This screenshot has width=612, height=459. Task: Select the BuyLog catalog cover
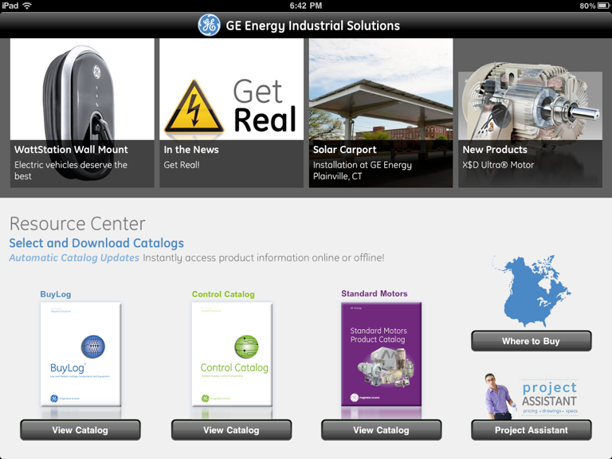point(80,355)
